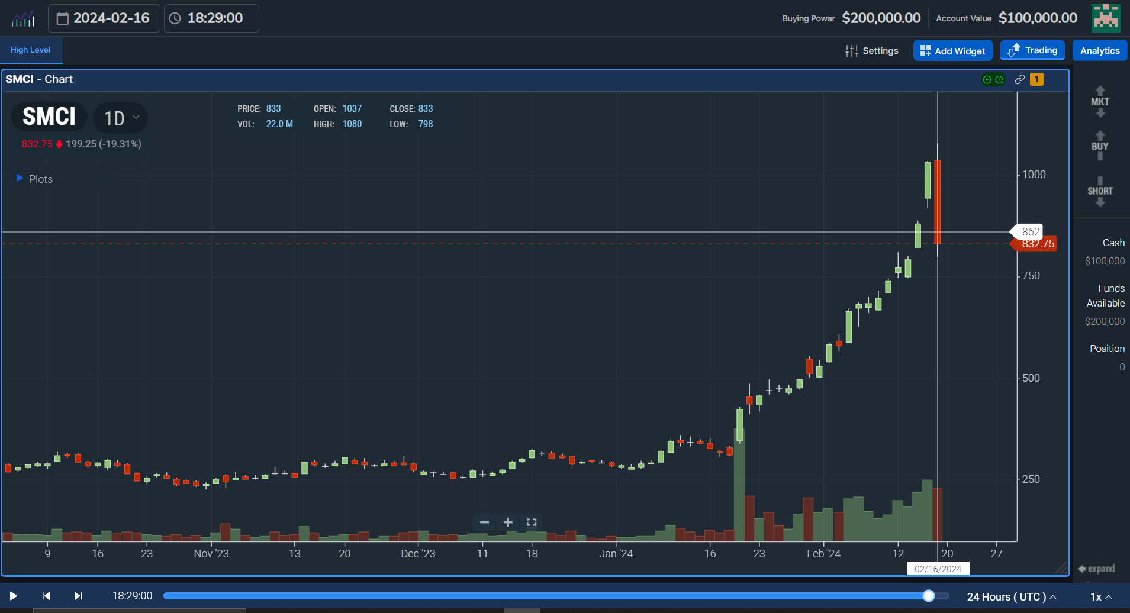The image size is (1130, 613).
Task: Click the Add Widget button
Action: (x=952, y=50)
